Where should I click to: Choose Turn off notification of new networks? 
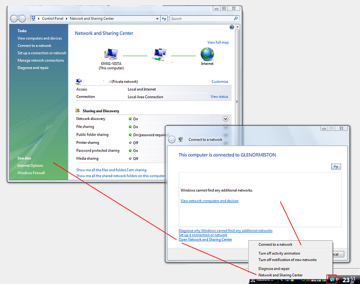(288, 260)
